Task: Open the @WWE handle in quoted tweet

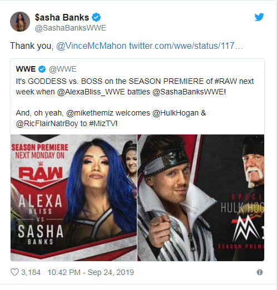Action: point(63,69)
